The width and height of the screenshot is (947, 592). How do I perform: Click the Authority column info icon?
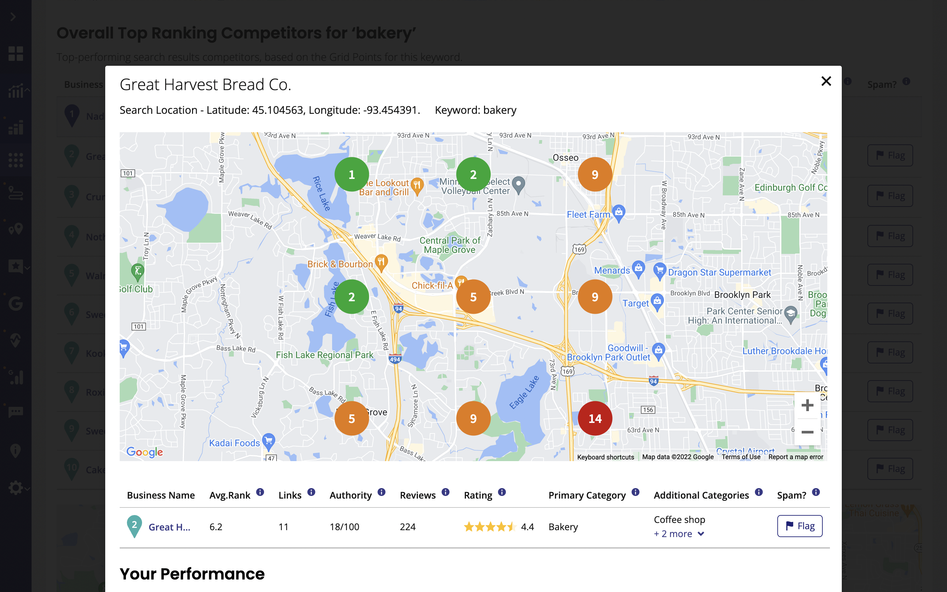(x=381, y=492)
